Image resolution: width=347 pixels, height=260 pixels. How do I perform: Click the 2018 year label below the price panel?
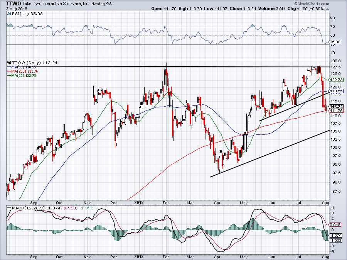[139, 202]
